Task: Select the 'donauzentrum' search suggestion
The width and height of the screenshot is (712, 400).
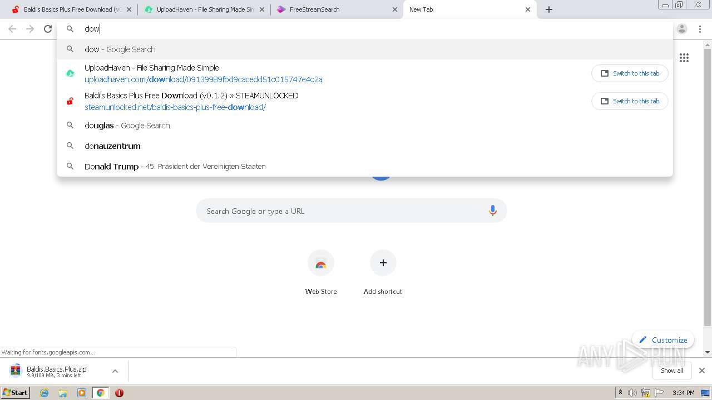Action: pos(365,146)
